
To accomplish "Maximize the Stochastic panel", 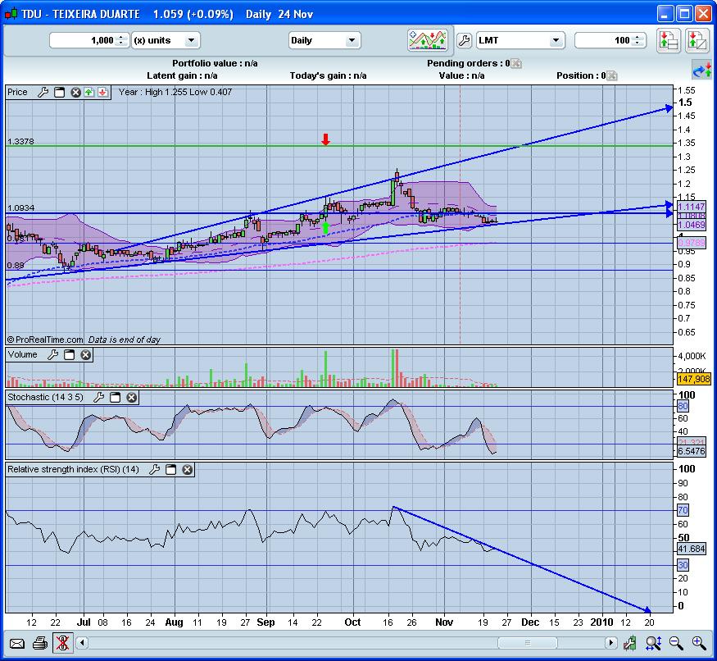I will 116,397.
